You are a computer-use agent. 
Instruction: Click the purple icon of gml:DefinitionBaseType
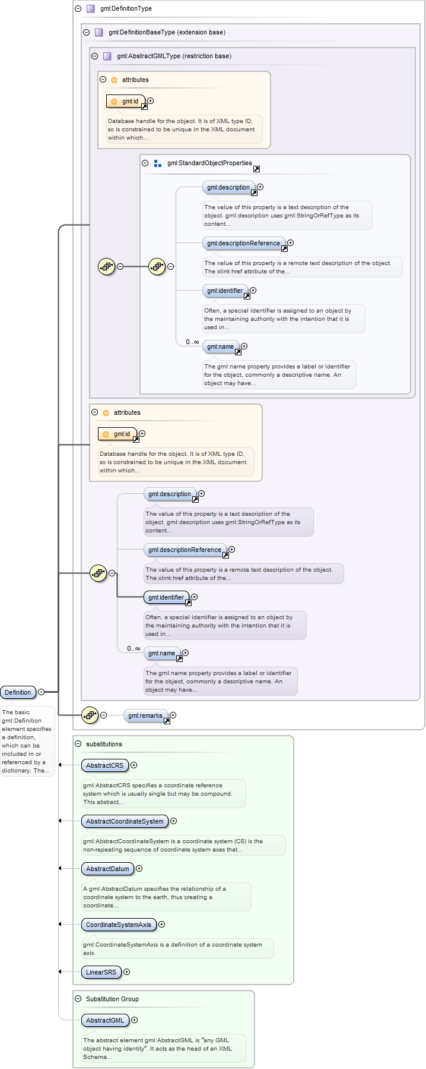[99, 33]
